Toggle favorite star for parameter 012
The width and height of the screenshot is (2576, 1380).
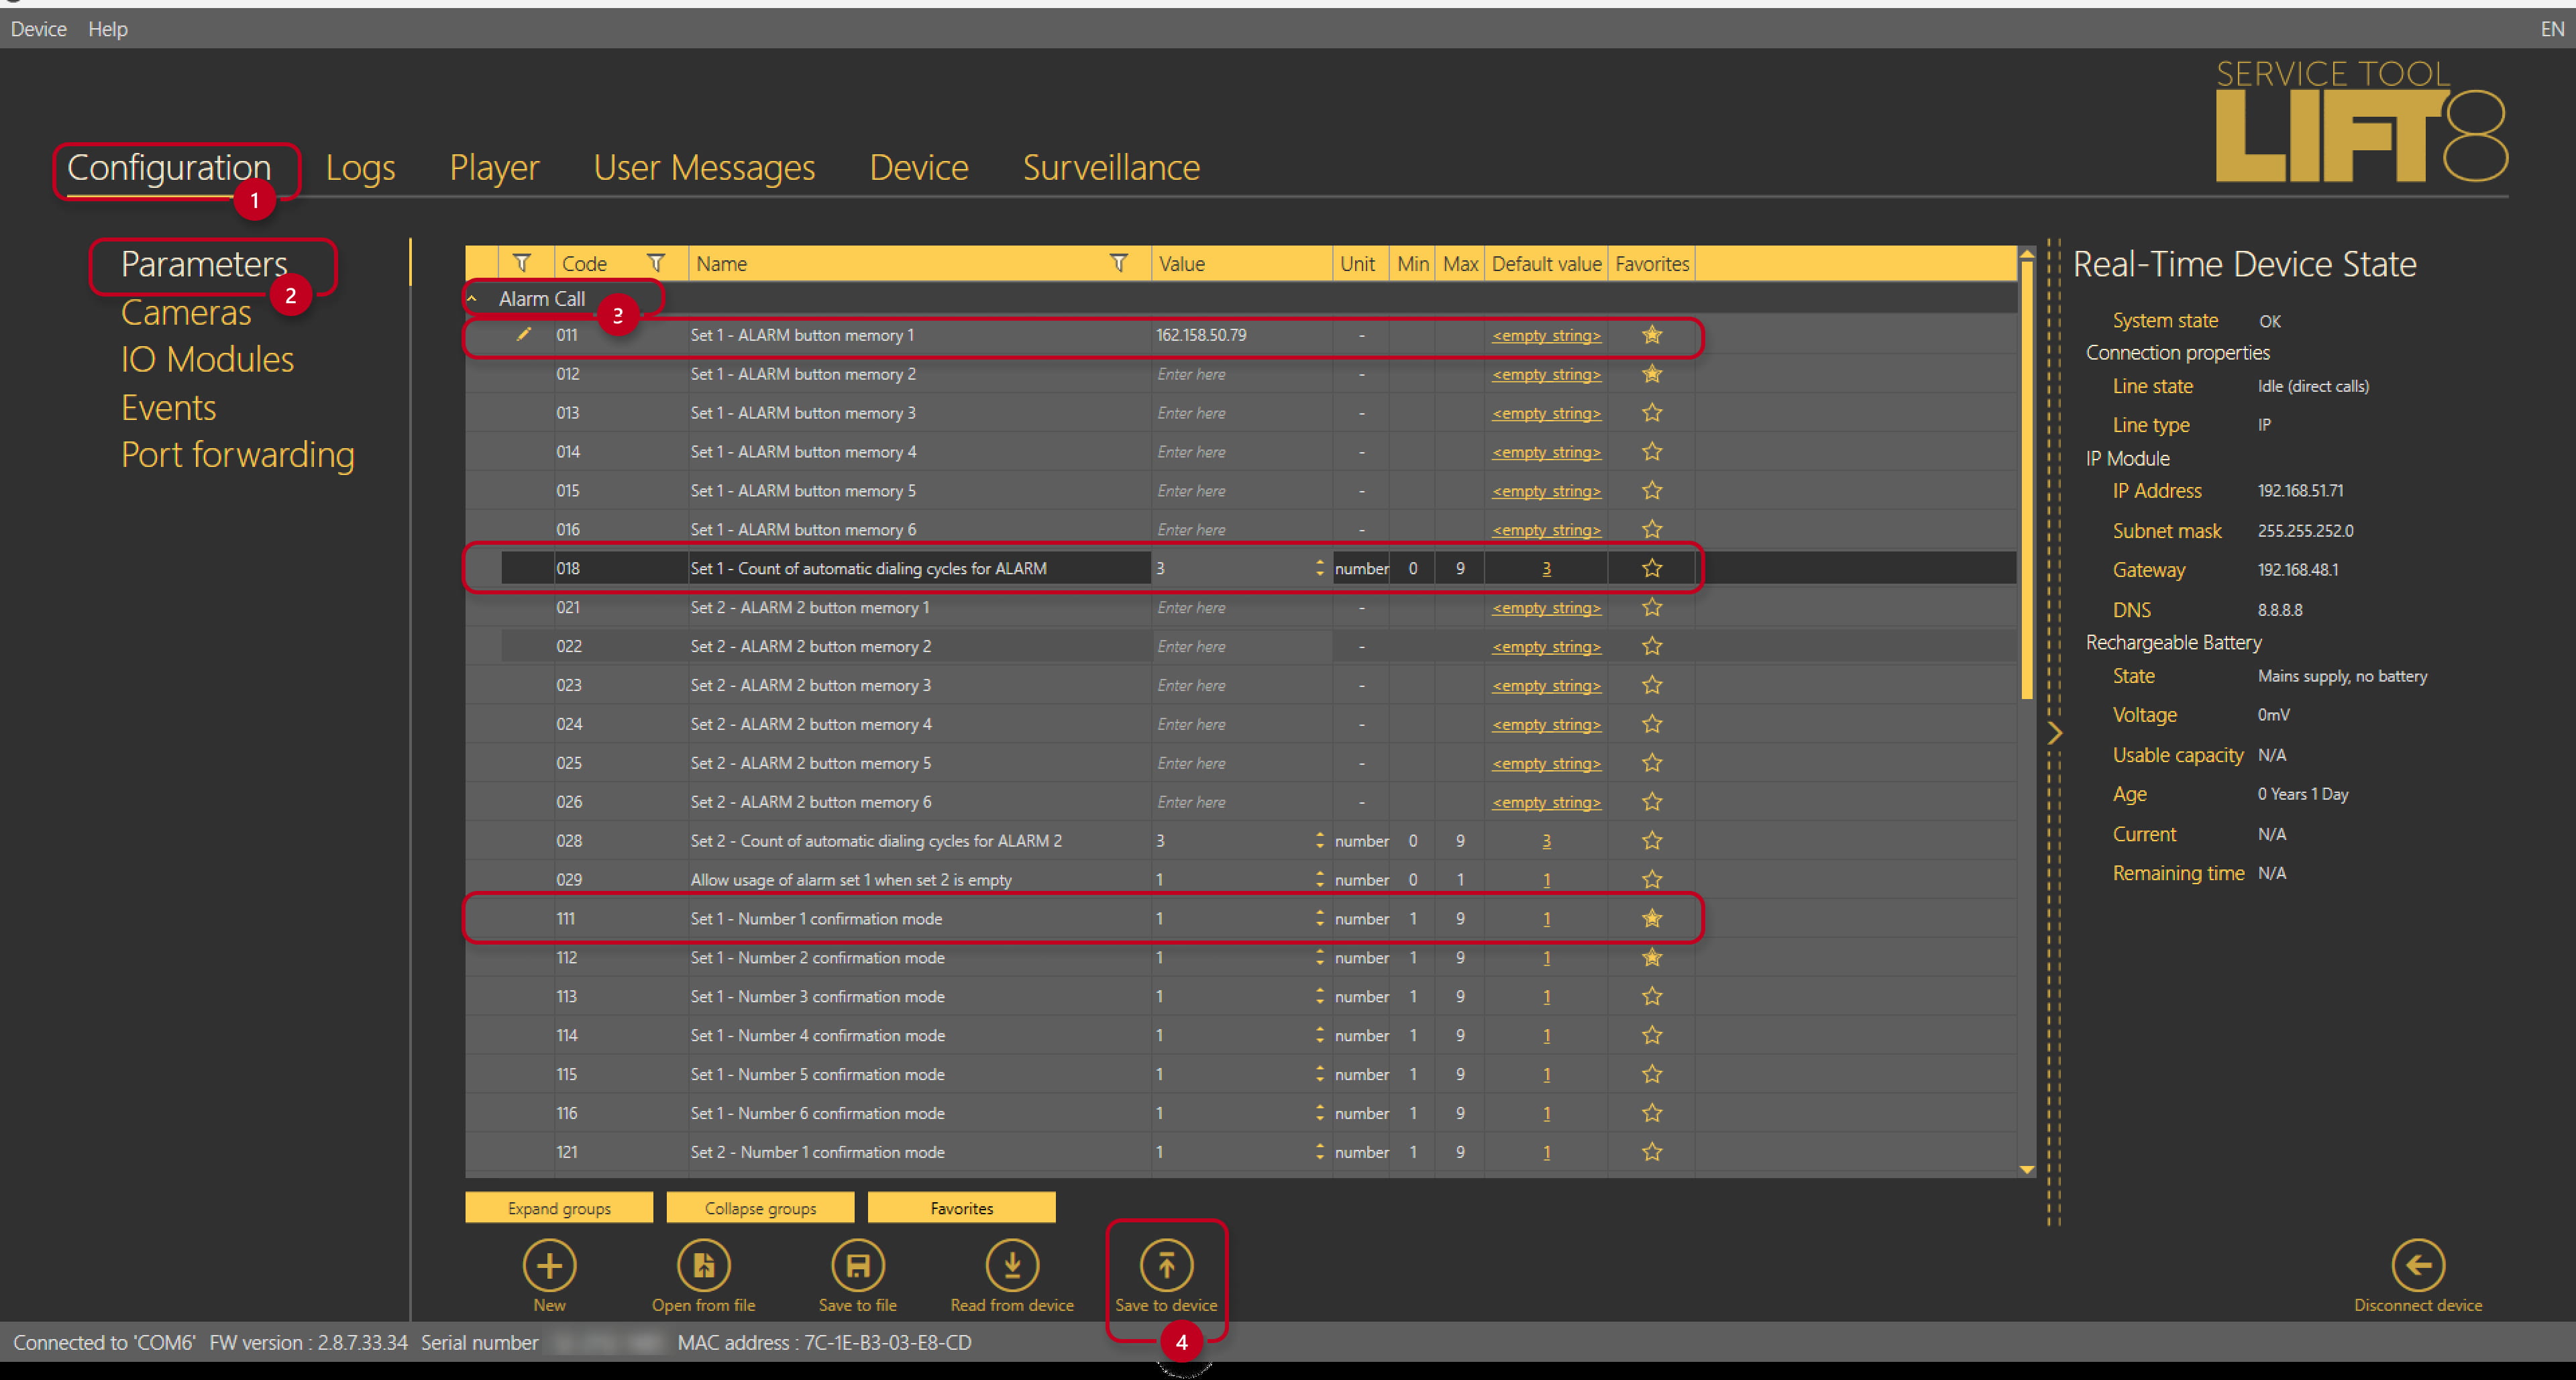point(1652,374)
